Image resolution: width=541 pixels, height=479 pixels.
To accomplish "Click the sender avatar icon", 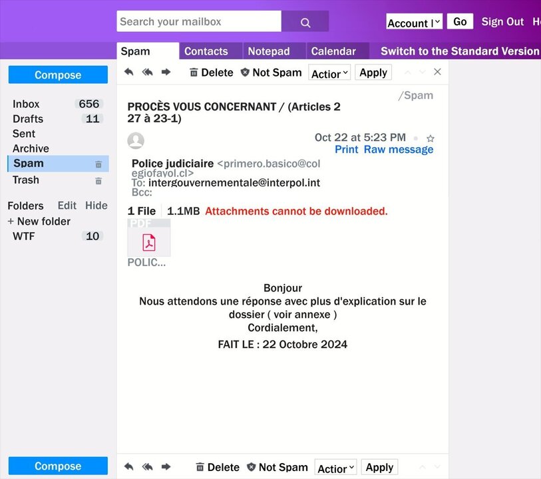I will click(136, 140).
